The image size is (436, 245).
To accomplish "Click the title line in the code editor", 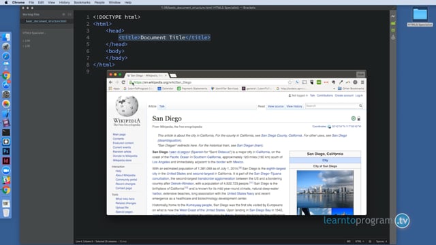I will tap(164, 37).
